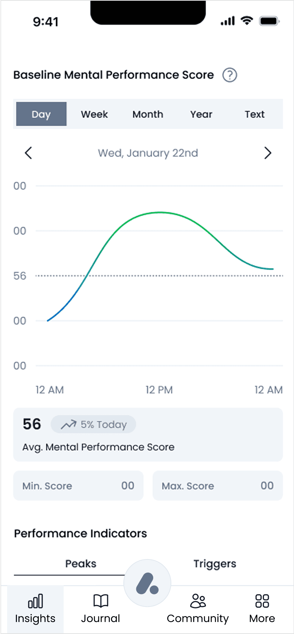Screen dimensions: 294x634
Task: Tap the center floating logo button
Action: tap(148, 583)
